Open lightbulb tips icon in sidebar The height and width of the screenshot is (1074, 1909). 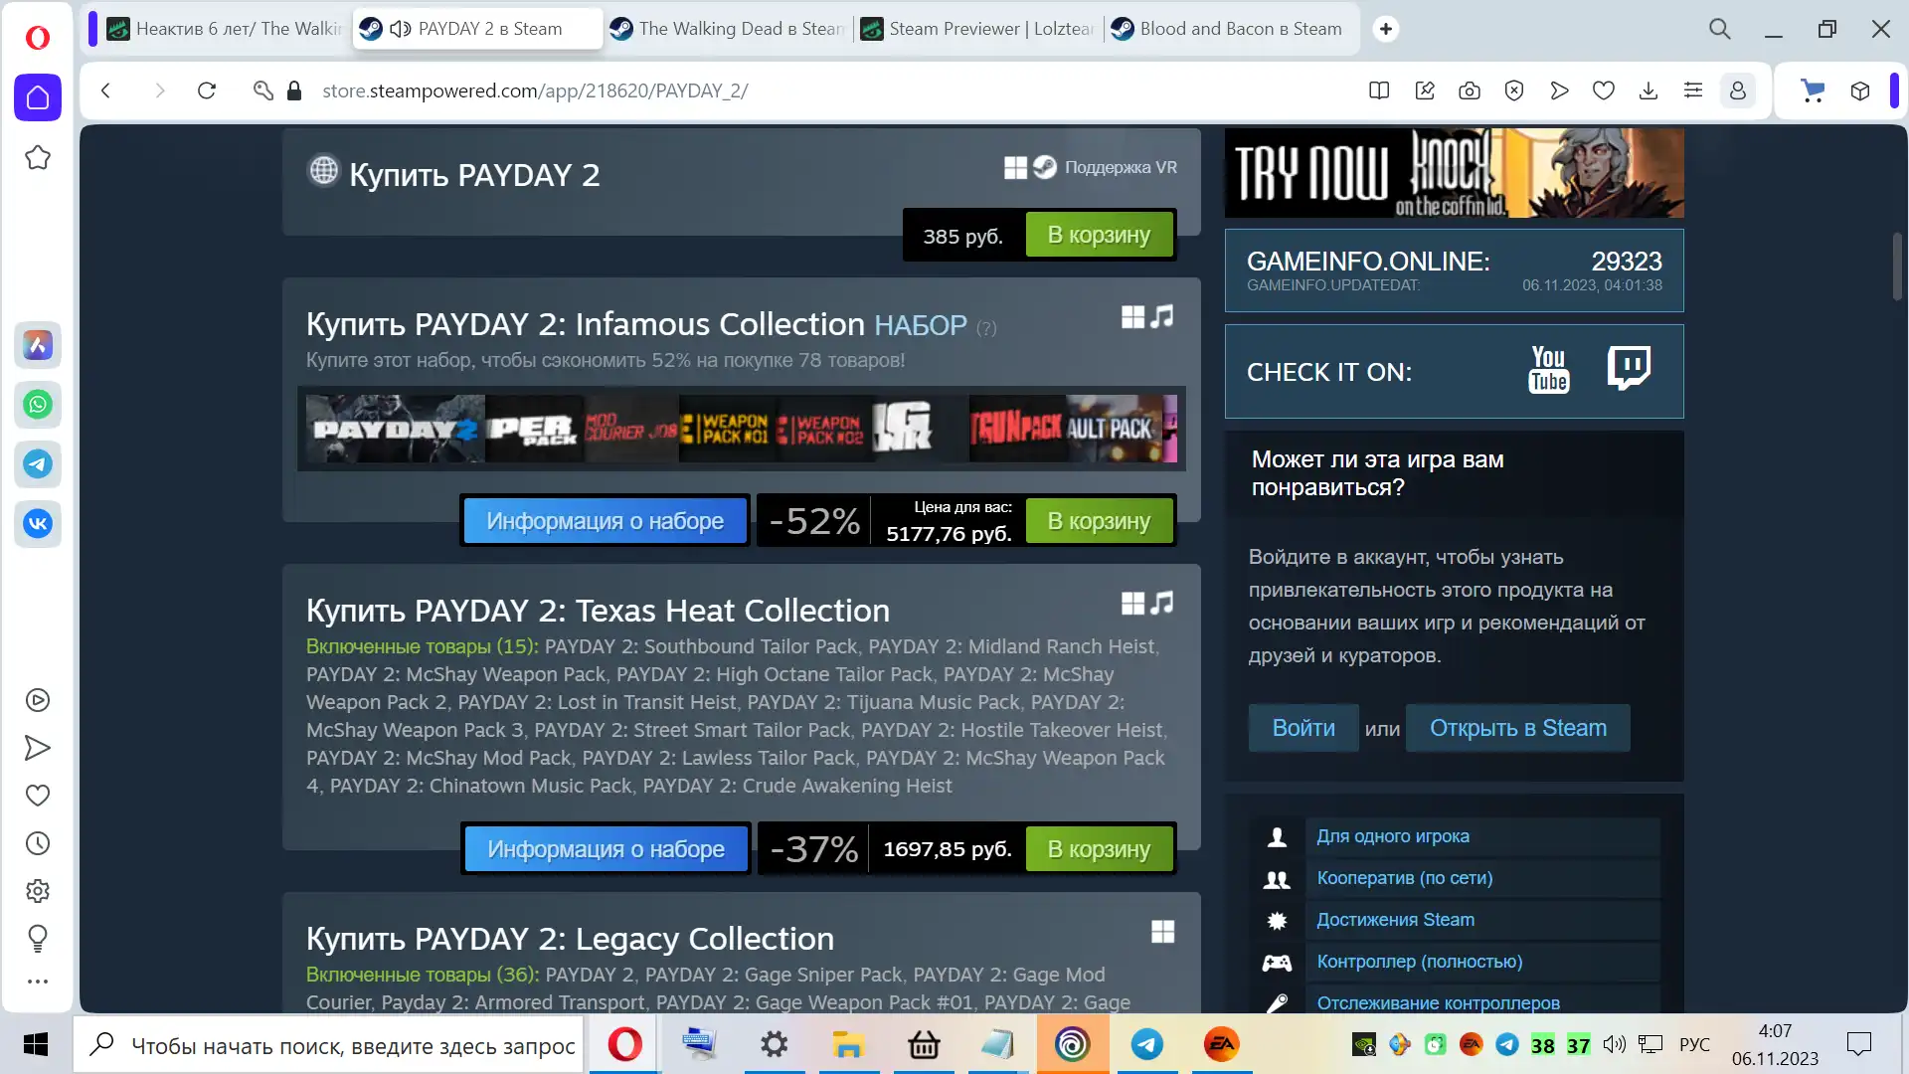(x=38, y=938)
